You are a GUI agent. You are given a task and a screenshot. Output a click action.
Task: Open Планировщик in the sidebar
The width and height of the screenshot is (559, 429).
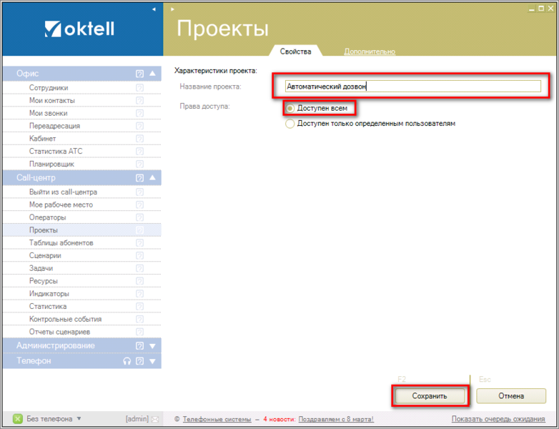coord(51,164)
